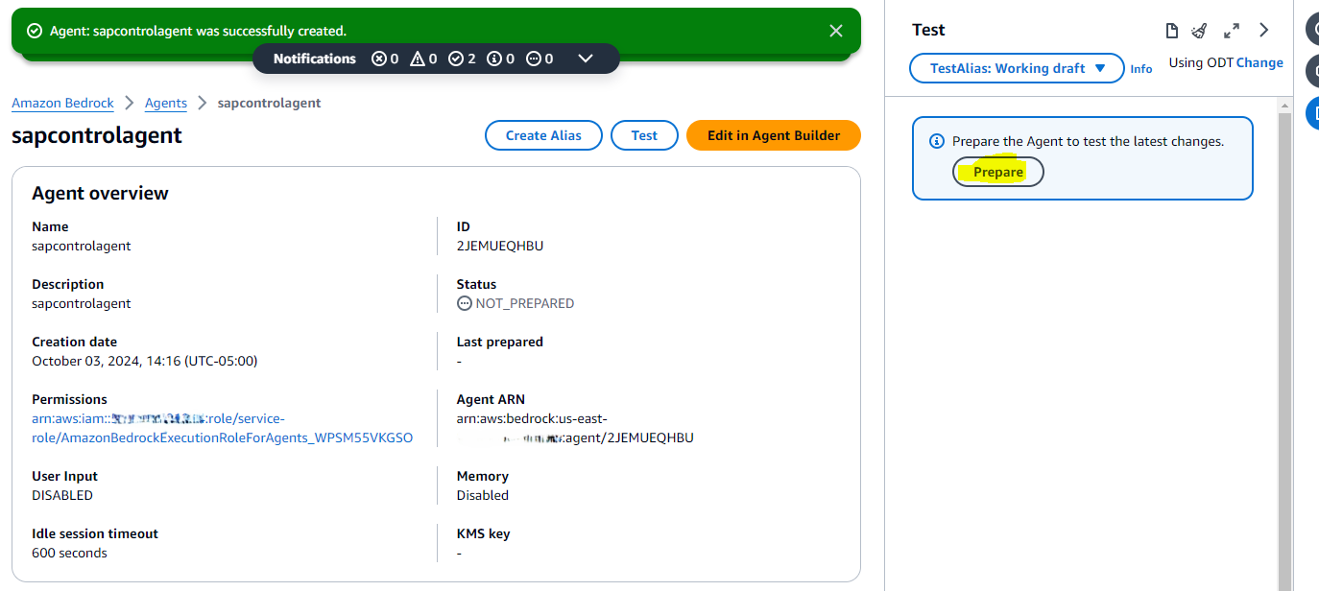Open Edit in Agent Builder
The width and height of the screenshot is (1319, 591).
[774, 135]
